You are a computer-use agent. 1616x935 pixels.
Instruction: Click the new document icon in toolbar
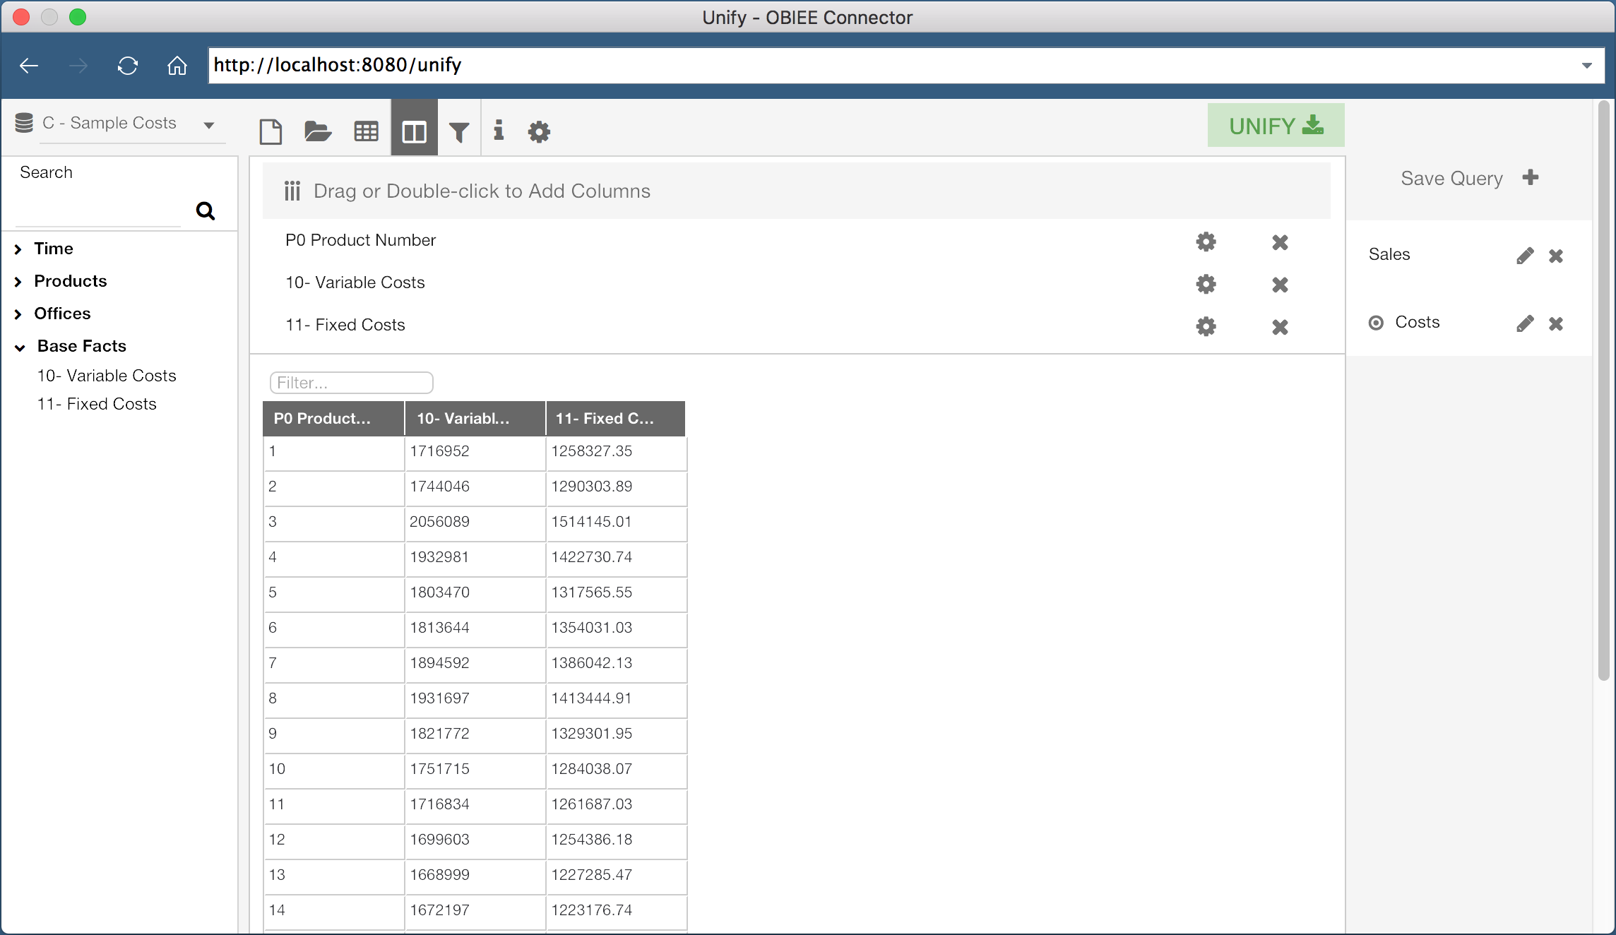(271, 131)
